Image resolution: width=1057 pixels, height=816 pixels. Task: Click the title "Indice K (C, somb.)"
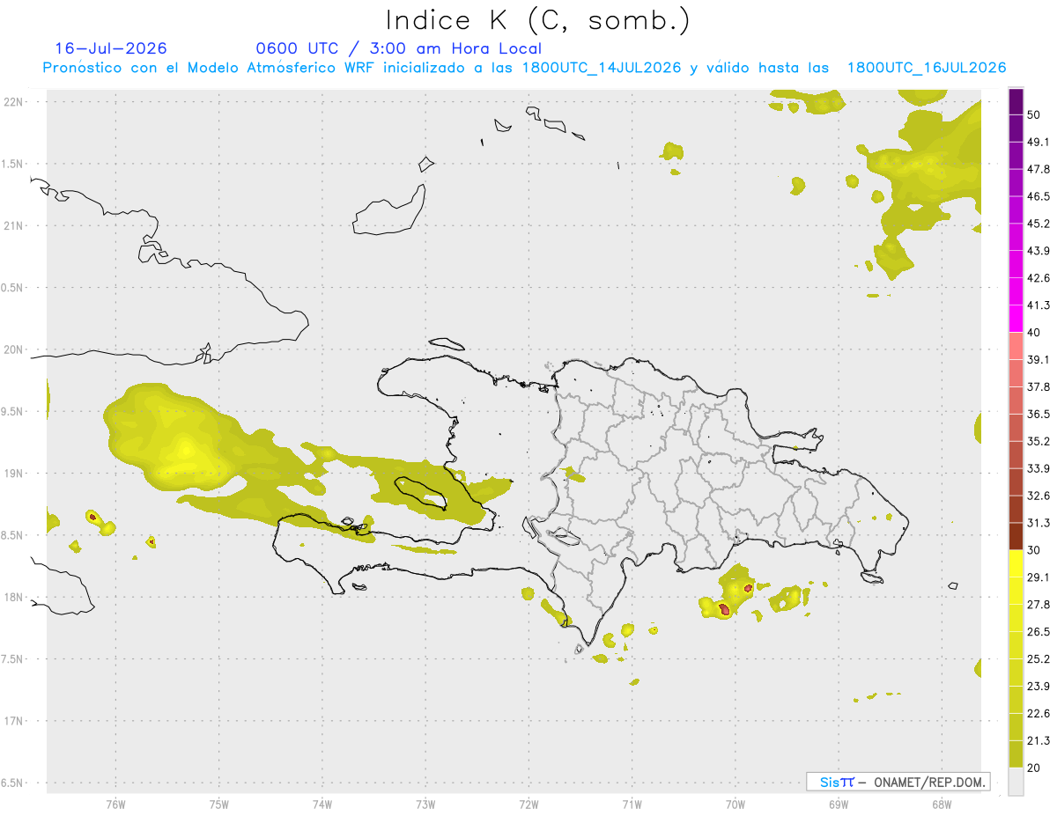click(x=538, y=21)
